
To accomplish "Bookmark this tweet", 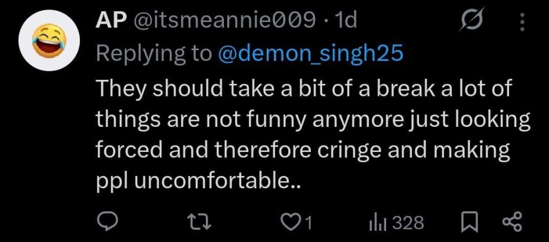I will [x=468, y=223].
